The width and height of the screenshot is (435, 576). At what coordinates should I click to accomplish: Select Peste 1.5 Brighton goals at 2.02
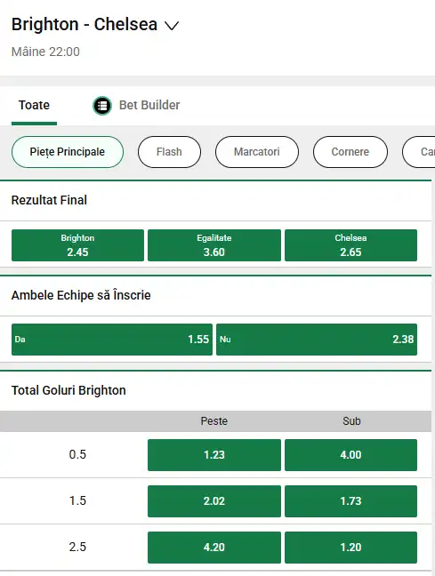pyautogui.click(x=214, y=501)
